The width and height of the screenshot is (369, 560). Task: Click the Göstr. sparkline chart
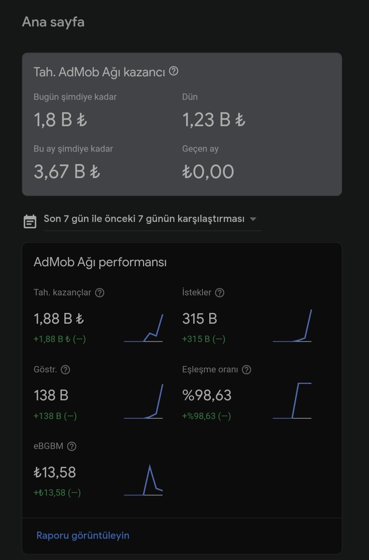click(143, 401)
